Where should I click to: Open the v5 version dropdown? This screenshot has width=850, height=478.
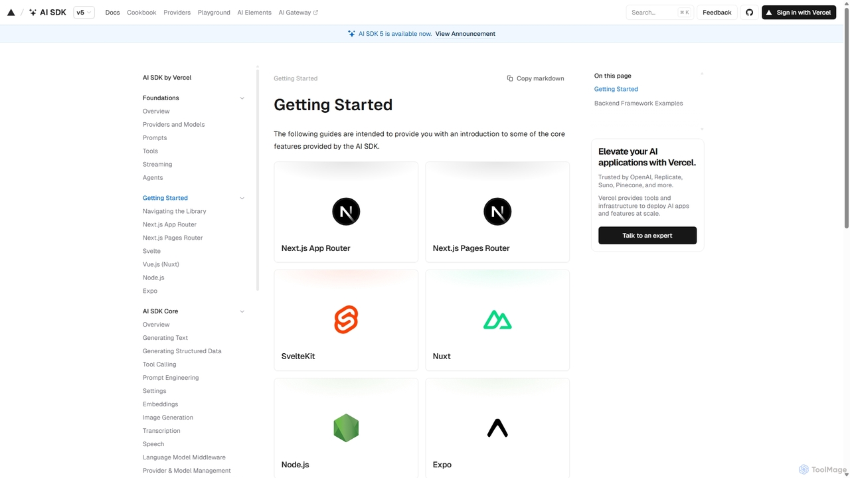click(x=84, y=13)
